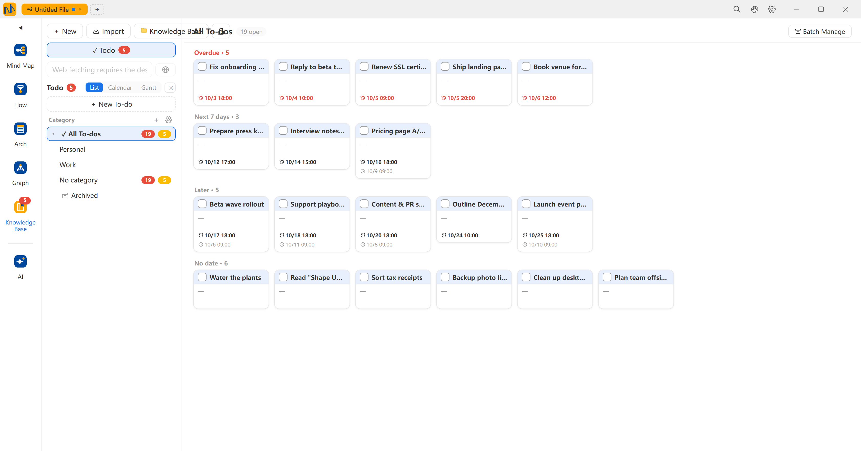Open the Mind Map module
The width and height of the screenshot is (861, 451).
(x=20, y=56)
